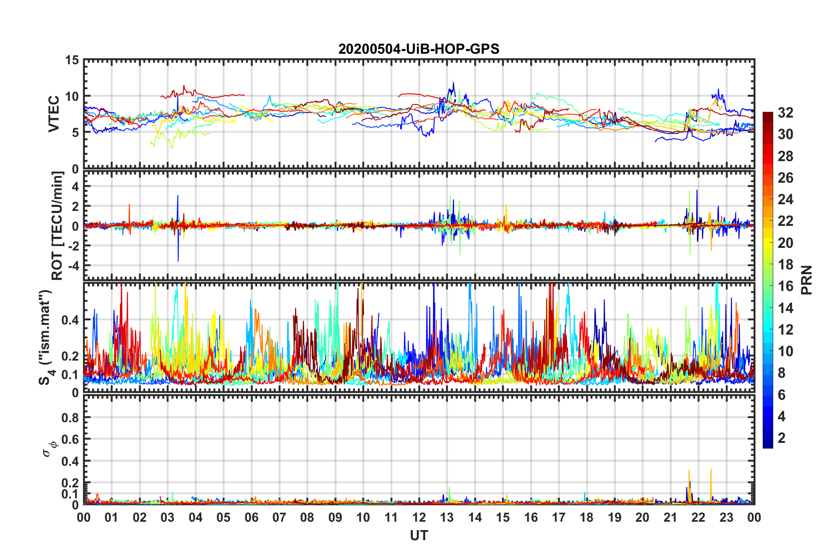Click VTEC axis tick label 10
This screenshot has height=560, width=838.
(x=72, y=96)
